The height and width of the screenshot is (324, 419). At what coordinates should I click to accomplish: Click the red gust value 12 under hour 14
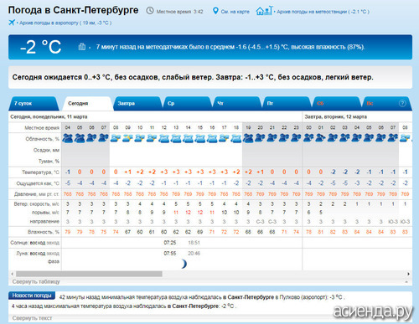[x=188, y=213]
